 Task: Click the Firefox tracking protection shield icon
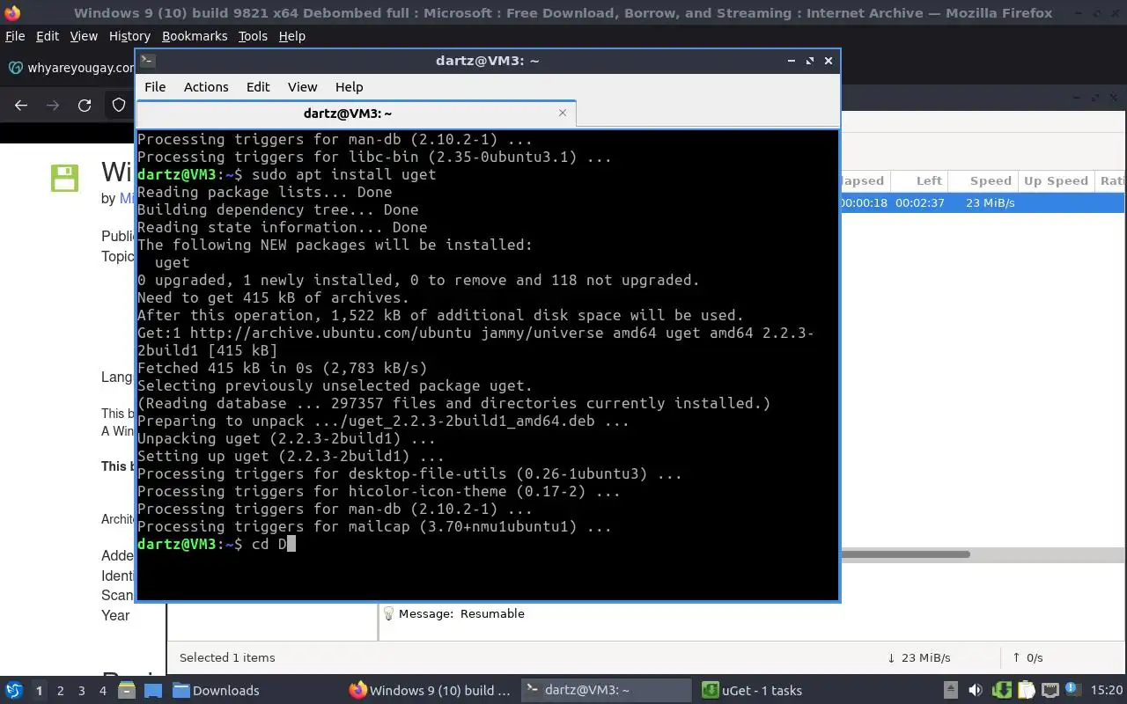(x=118, y=106)
